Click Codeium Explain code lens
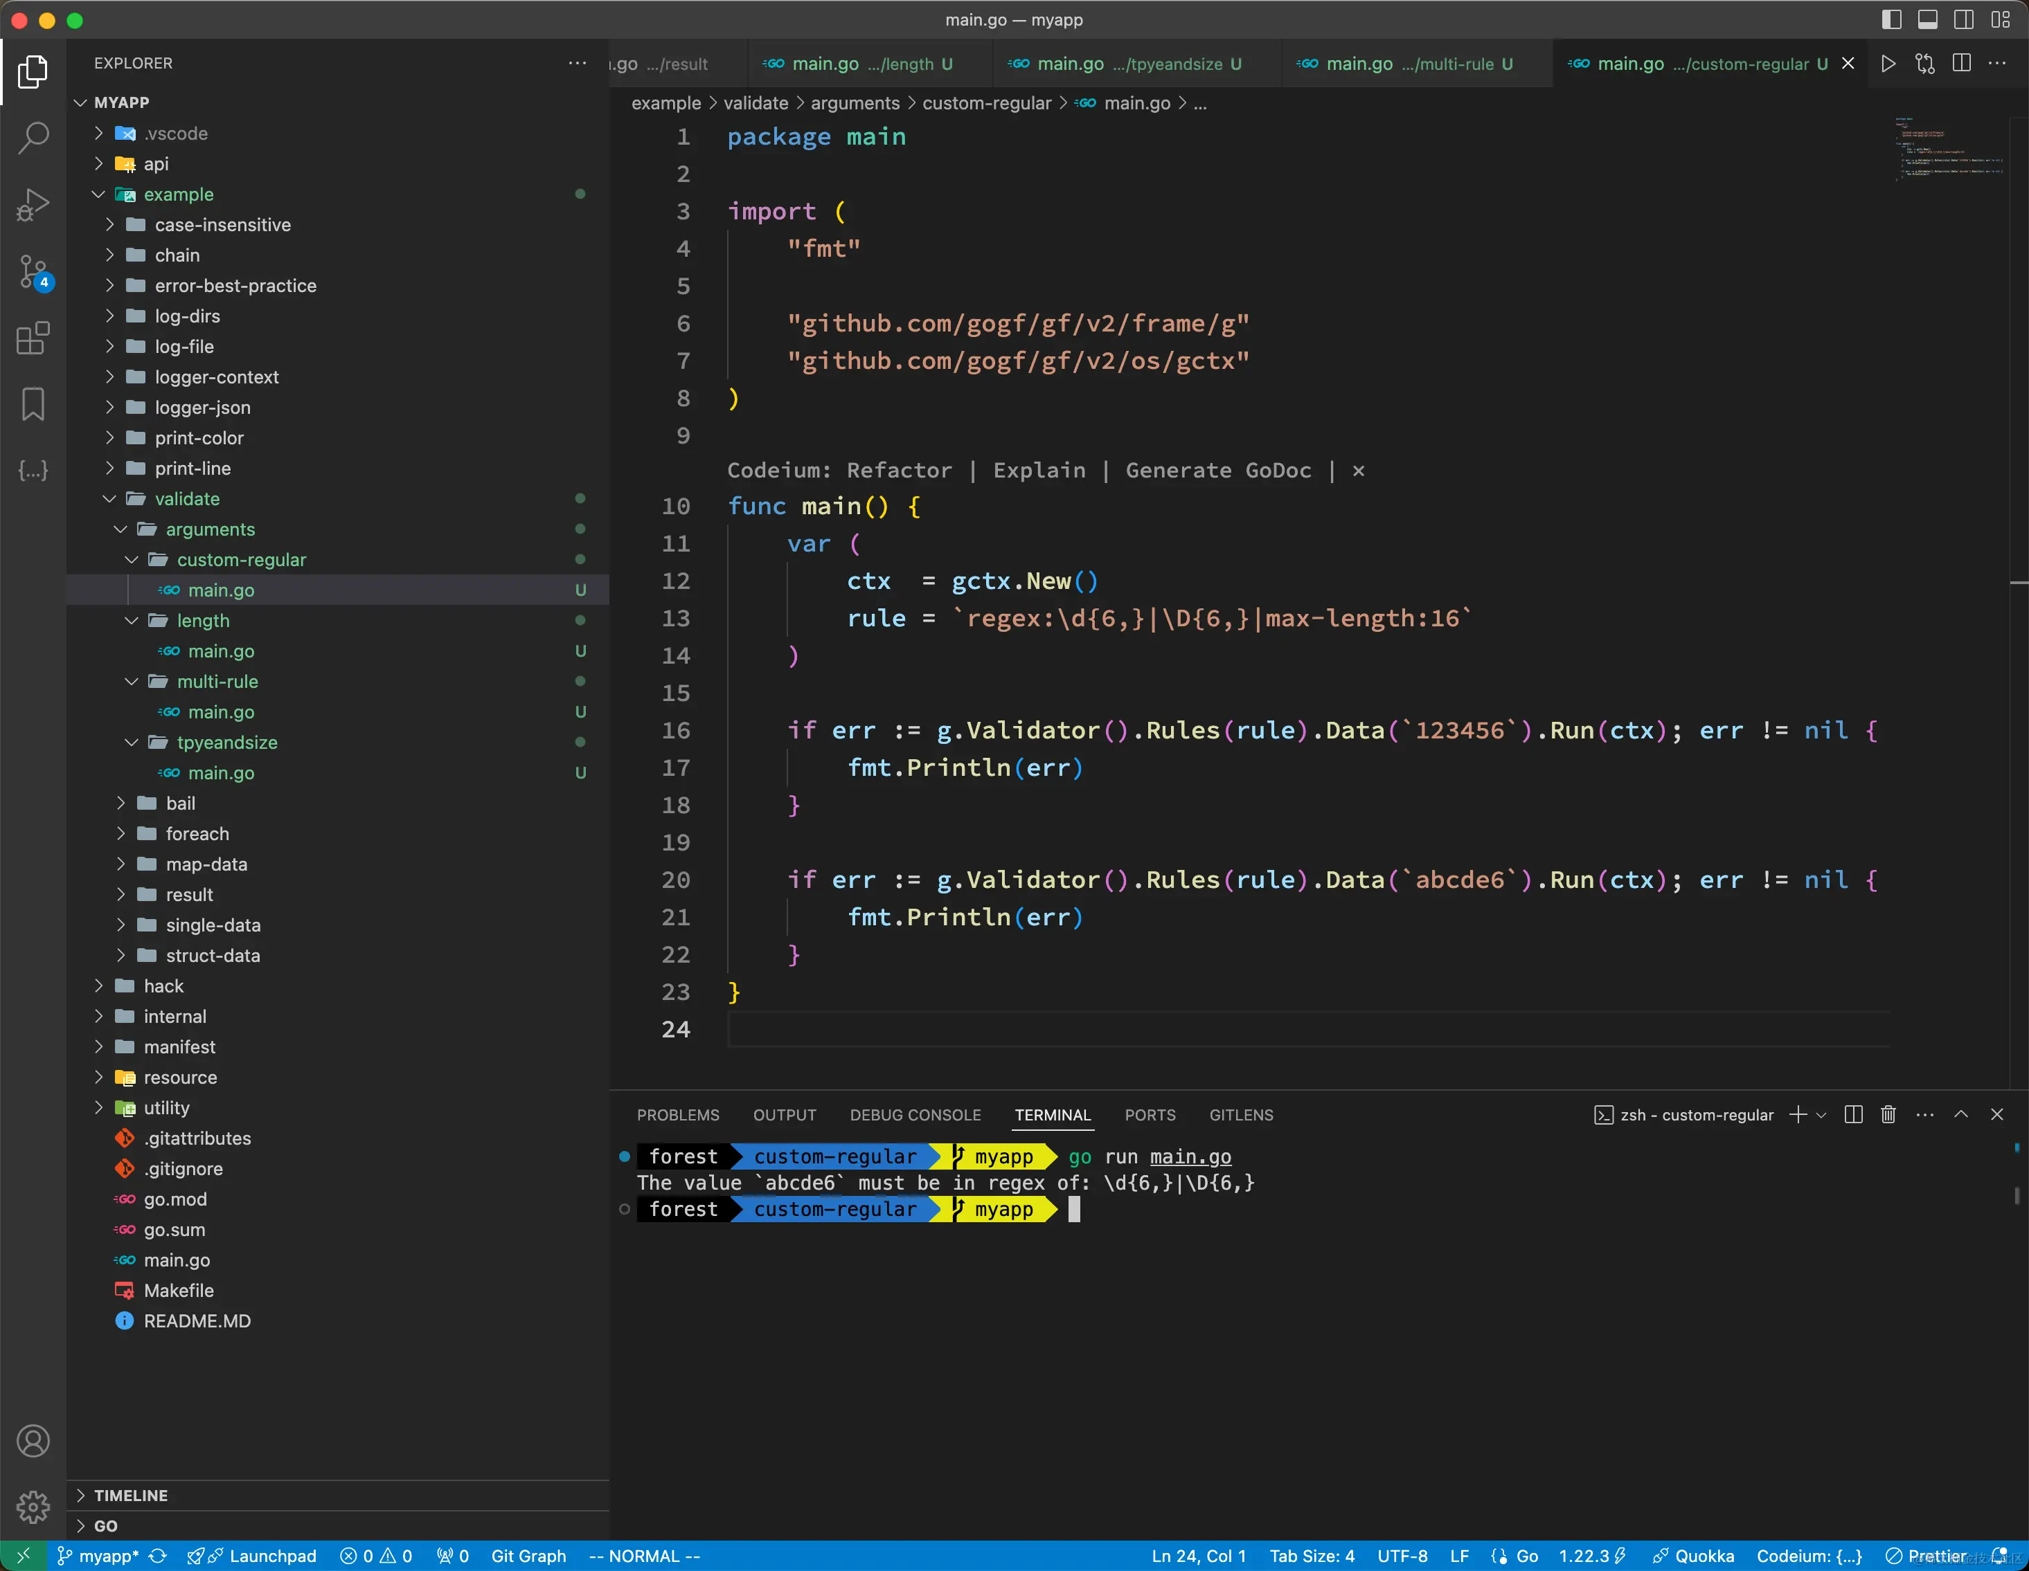This screenshot has width=2029, height=1571. pos(1039,471)
